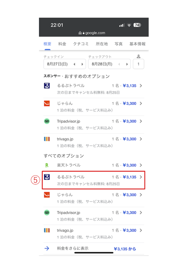Open the 基本情報 tab
Screen dimensions: 196x278
click(x=138, y=44)
